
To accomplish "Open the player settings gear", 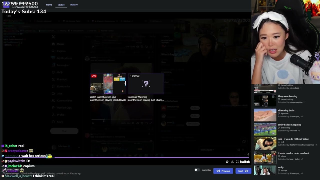I will tap(227, 162).
